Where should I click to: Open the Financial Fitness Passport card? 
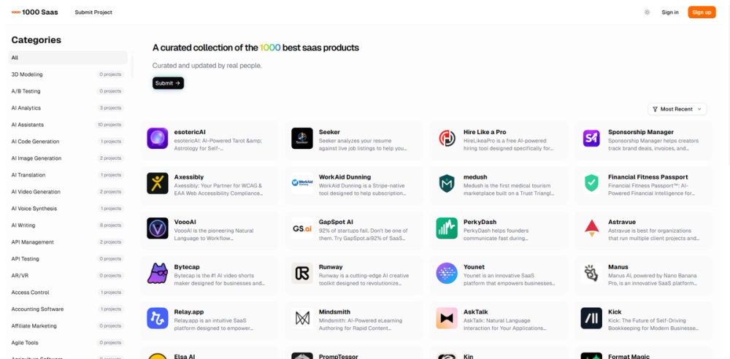tap(643, 183)
